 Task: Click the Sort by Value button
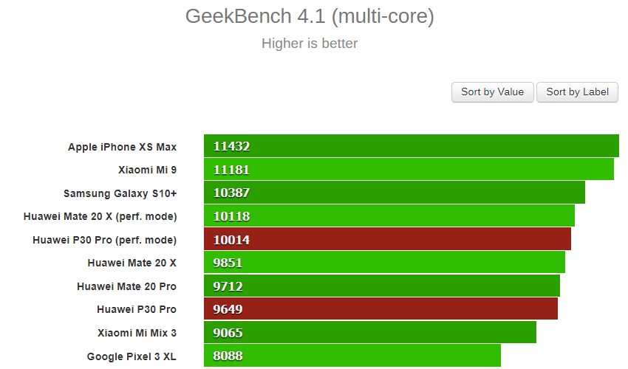[492, 92]
